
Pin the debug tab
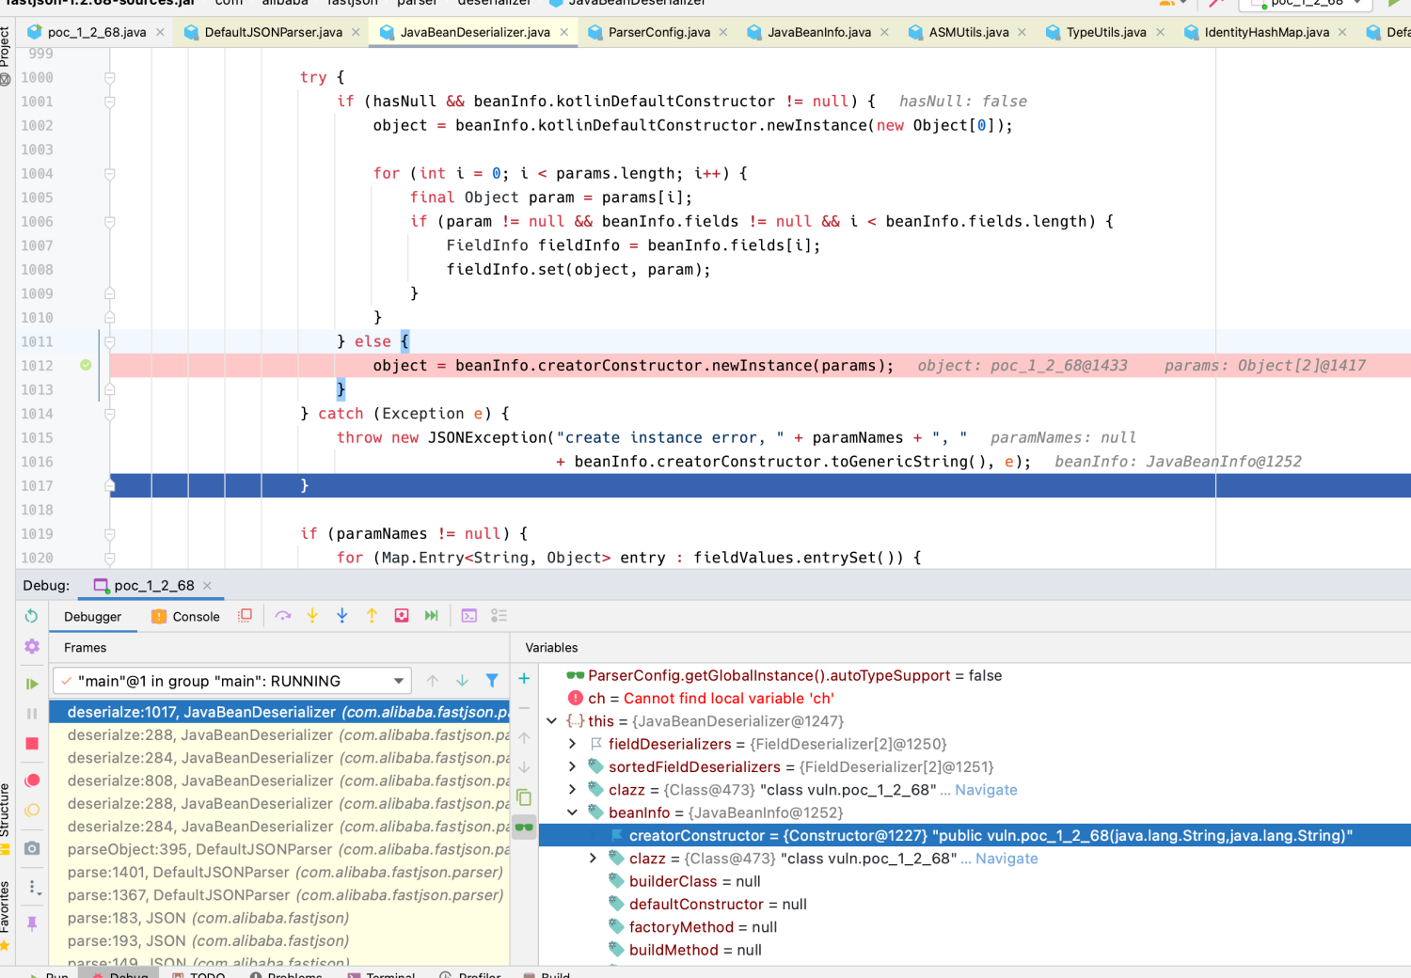[x=32, y=923]
